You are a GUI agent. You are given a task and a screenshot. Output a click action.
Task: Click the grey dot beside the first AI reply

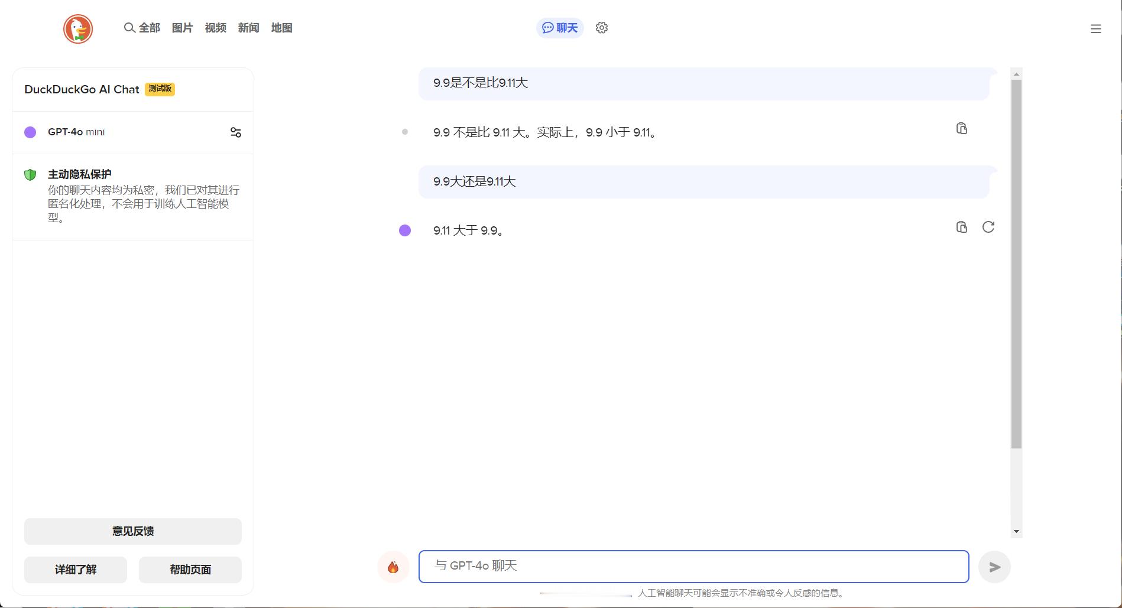[405, 132]
